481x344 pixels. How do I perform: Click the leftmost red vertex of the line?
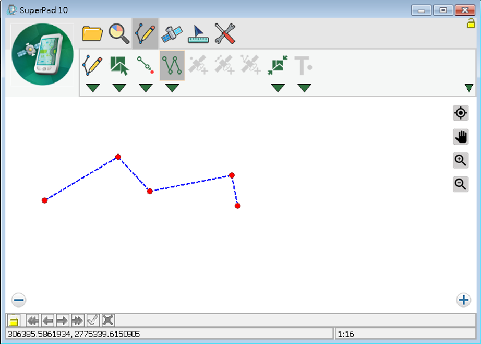45,200
